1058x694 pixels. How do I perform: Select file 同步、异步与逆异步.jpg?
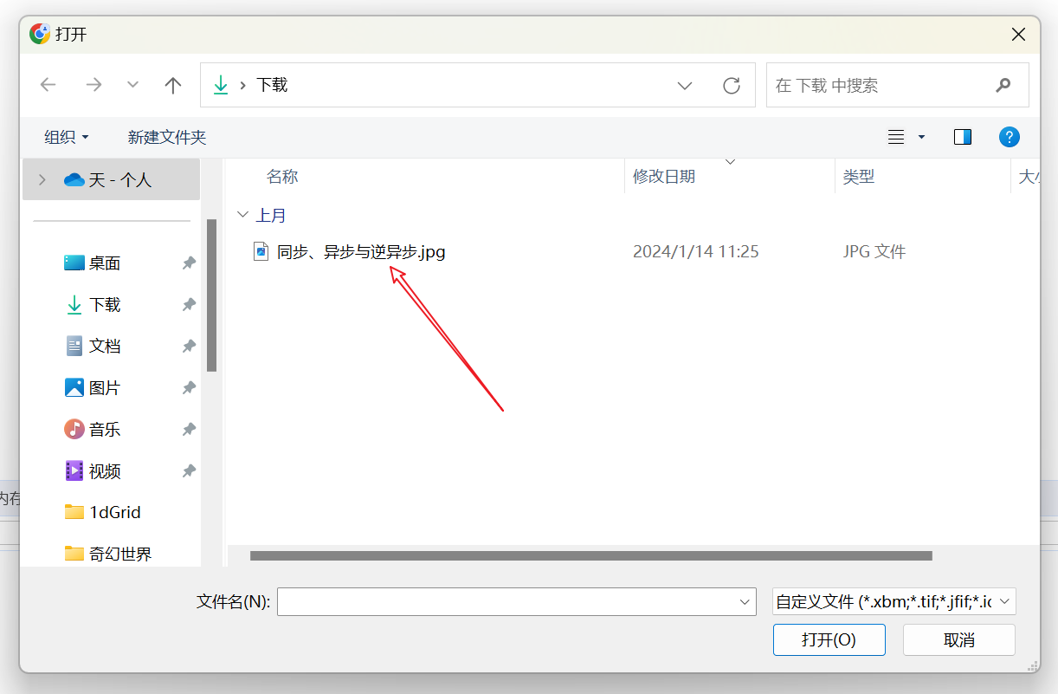(361, 252)
